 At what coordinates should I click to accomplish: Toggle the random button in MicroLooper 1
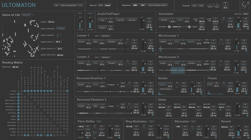tap(191, 42)
